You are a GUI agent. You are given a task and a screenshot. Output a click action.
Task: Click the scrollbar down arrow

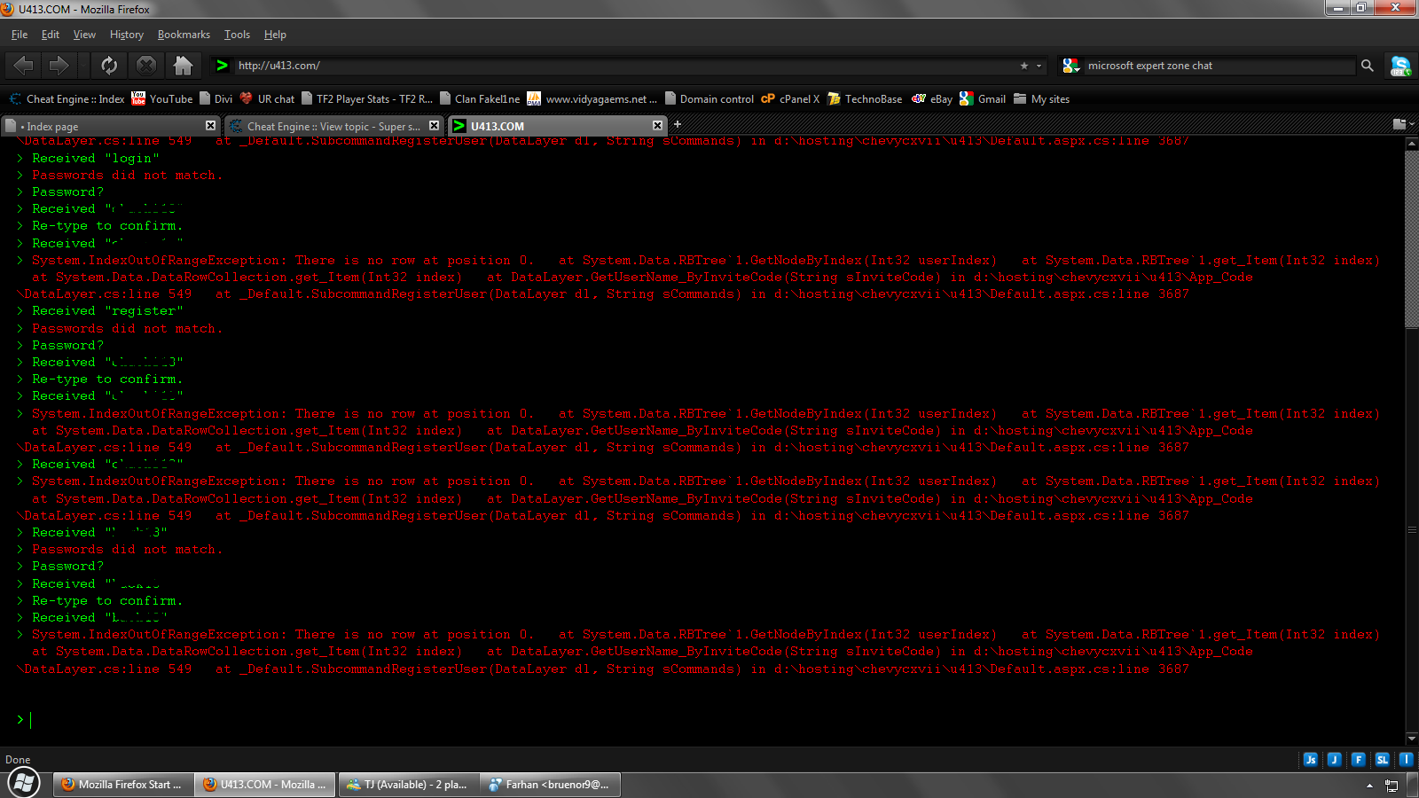click(1412, 738)
